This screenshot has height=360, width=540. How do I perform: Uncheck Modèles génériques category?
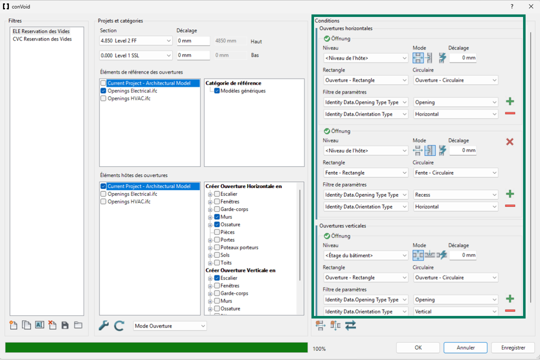pos(217,91)
